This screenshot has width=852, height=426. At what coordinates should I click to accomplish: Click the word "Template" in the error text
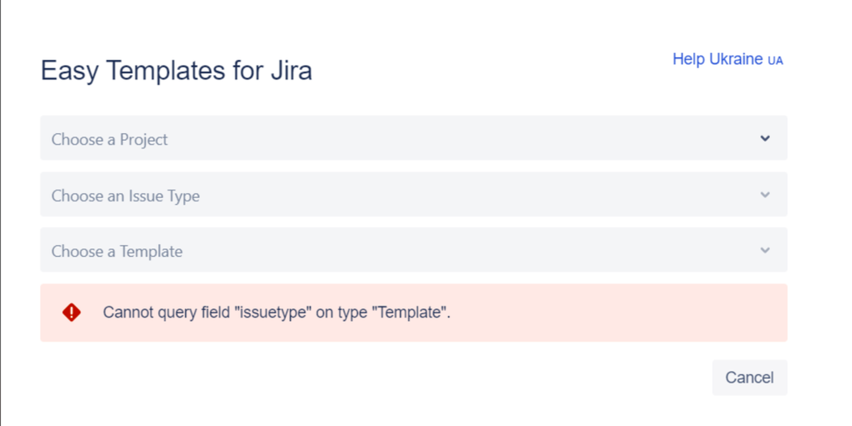[411, 313]
